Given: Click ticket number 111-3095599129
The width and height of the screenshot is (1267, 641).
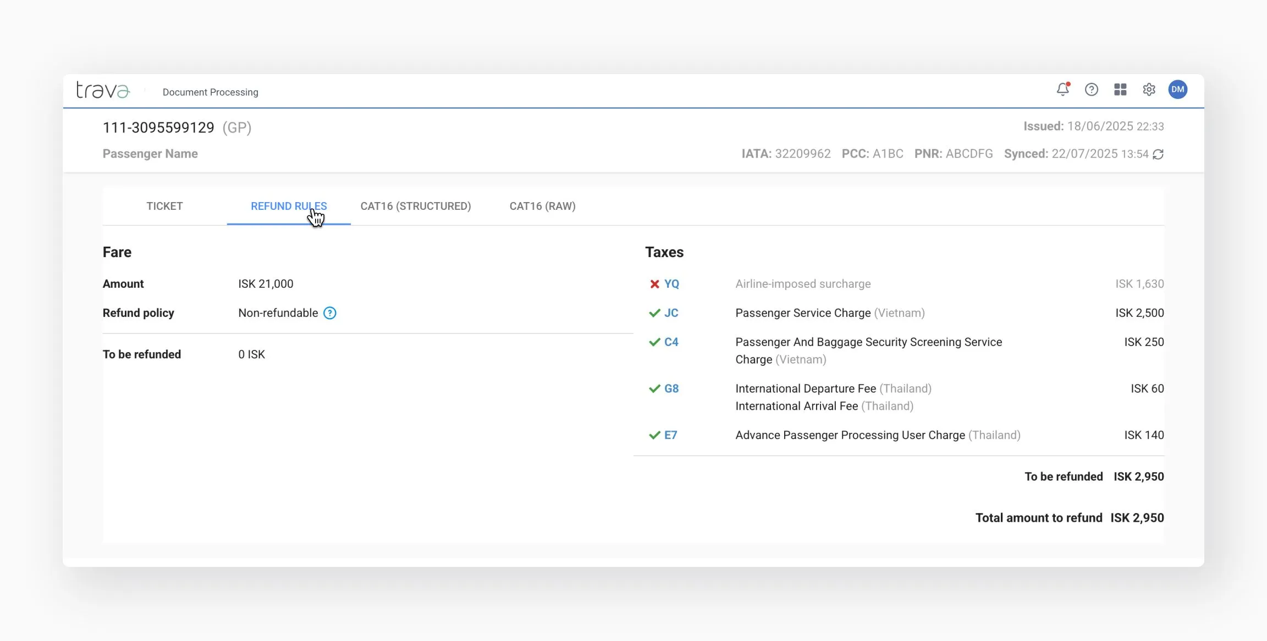Looking at the screenshot, I should [x=158, y=127].
